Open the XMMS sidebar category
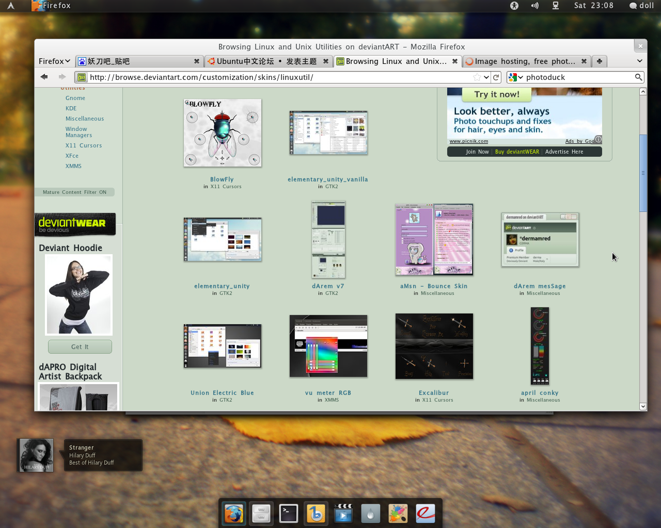 73,166
